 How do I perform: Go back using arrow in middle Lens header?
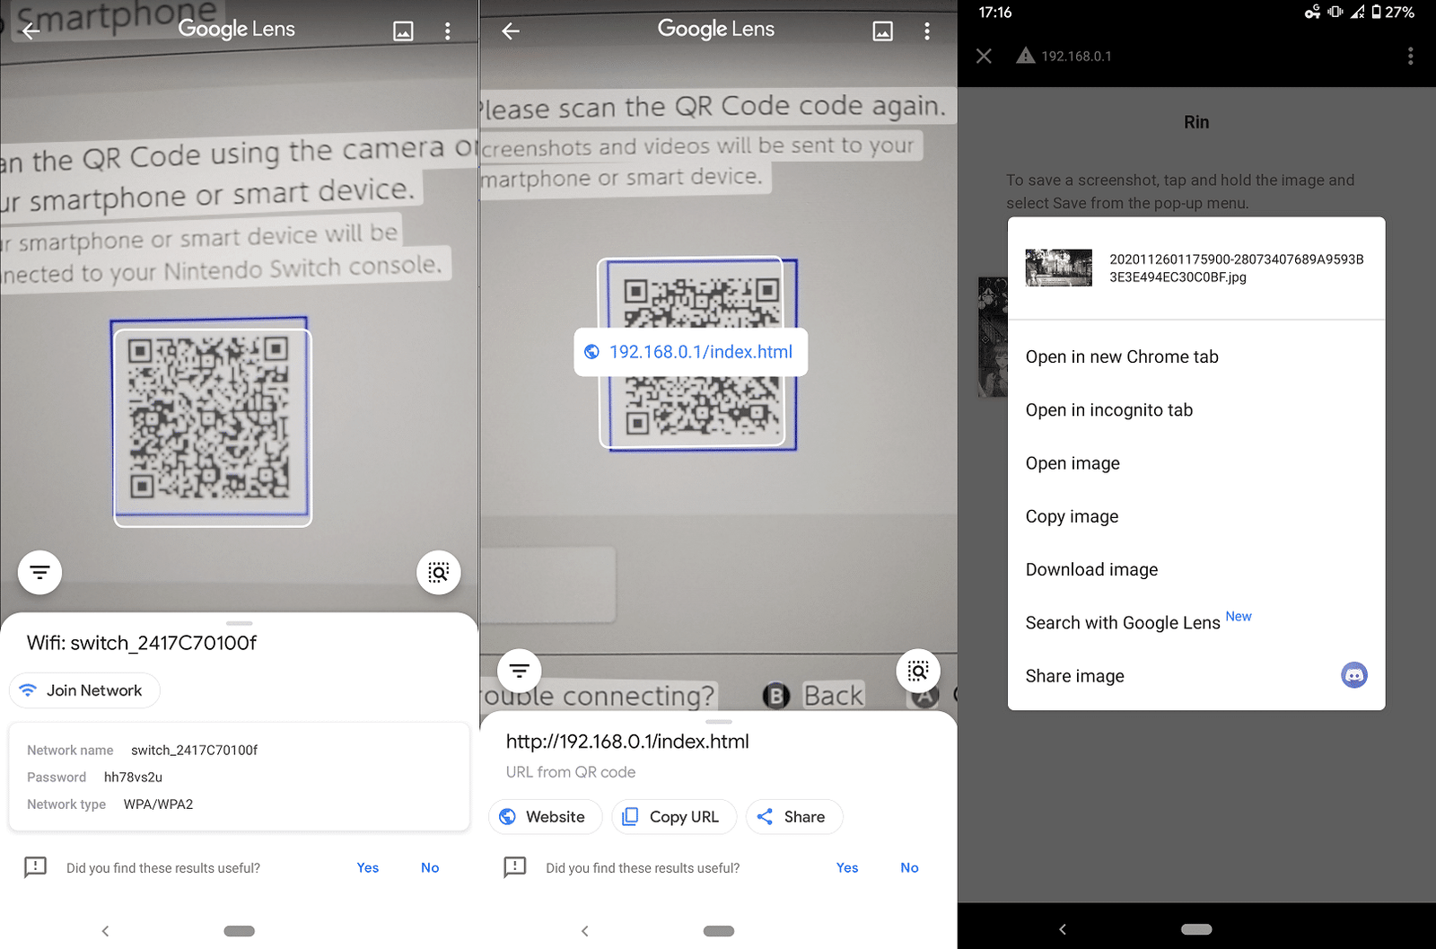[511, 31]
